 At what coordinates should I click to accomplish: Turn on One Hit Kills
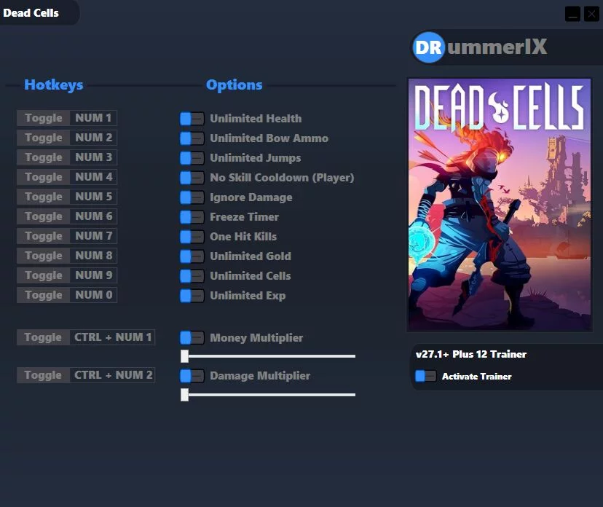(x=192, y=237)
